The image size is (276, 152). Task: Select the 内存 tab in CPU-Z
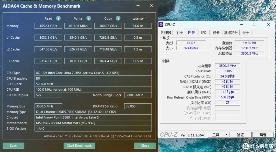coord(191,32)
